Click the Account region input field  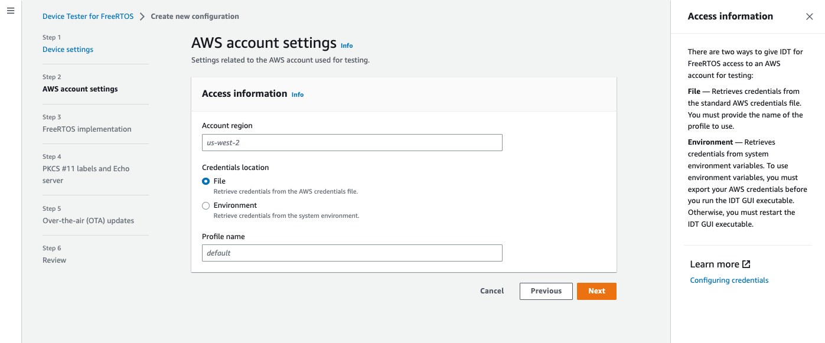[352, 142]
